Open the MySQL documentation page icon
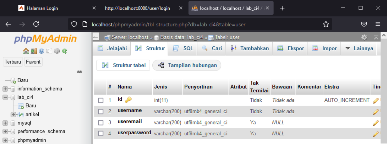 click(49, 51)
